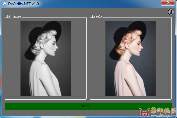Viewport: 177px width, 118px height.
Task: Click the green Done! progress bar
Action: point(88,106)
